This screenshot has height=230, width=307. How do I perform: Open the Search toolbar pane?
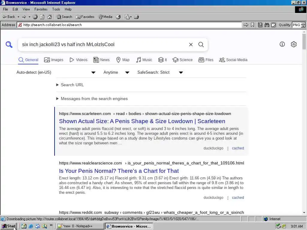(64, 17)
